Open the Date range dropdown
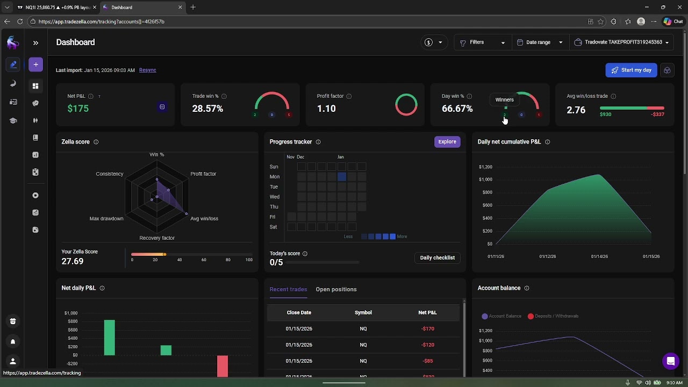The height and width of the screenshot is (387, 688). [540, 42]
